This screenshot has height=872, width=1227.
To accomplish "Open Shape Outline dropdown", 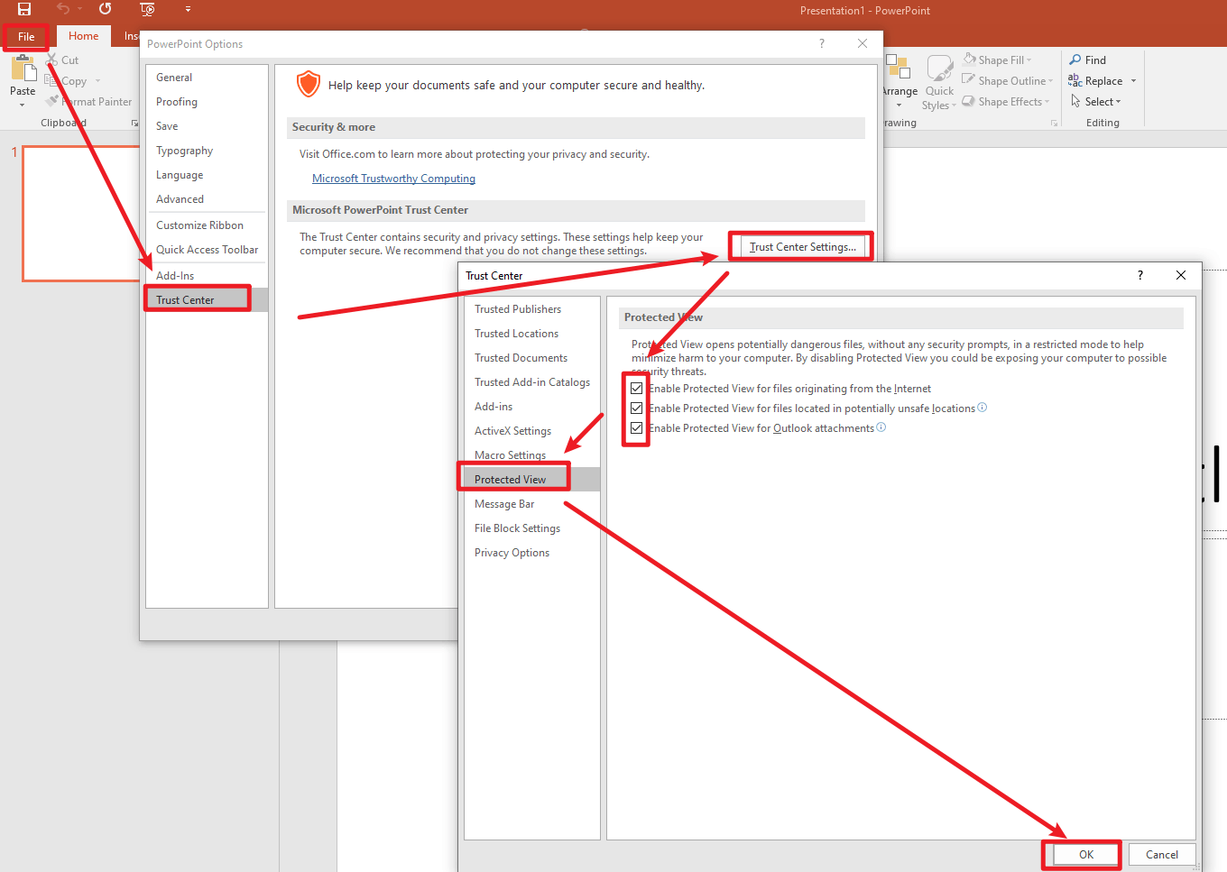I will pyautogui.click(x=1008, y=81).
